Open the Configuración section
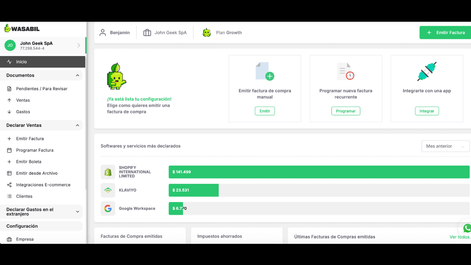 (22, 226)
